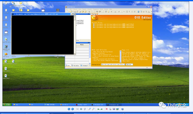The width and height of the screenshot is (193, 114).
Task: Click actual-size icon in image viewer toolbar
Action: point(81,109)
